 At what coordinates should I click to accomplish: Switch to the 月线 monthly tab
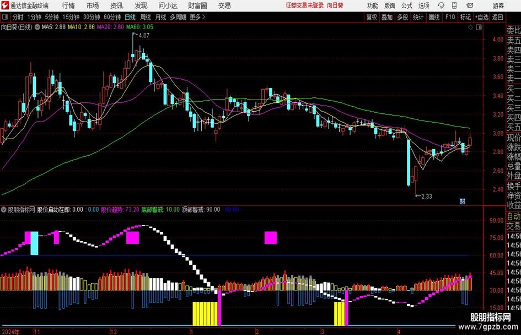tap(160, 17)
